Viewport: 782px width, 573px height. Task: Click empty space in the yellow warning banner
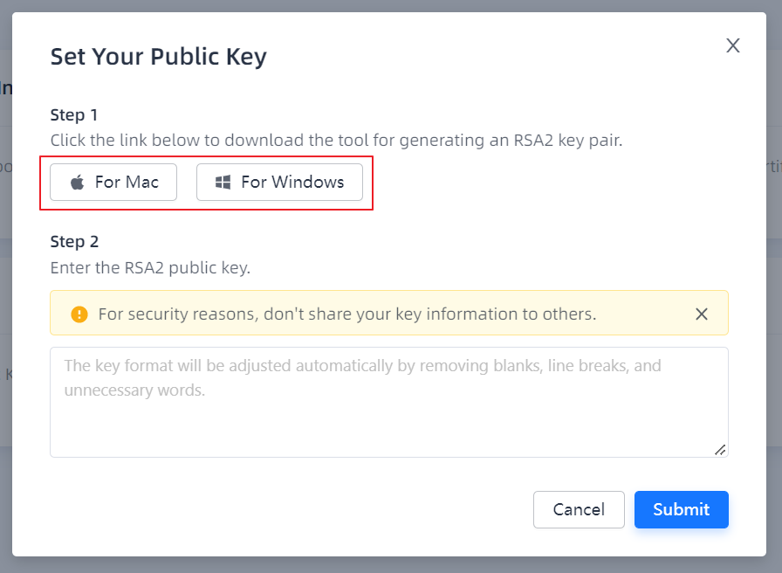pyautogui.click(x=646, y=314)
